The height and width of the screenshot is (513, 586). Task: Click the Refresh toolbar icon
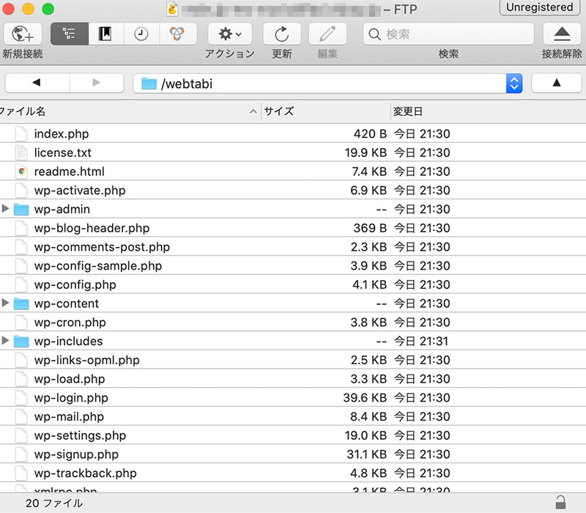282,34
